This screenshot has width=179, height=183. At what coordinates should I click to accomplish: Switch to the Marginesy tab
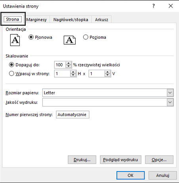tap(36, 20)
